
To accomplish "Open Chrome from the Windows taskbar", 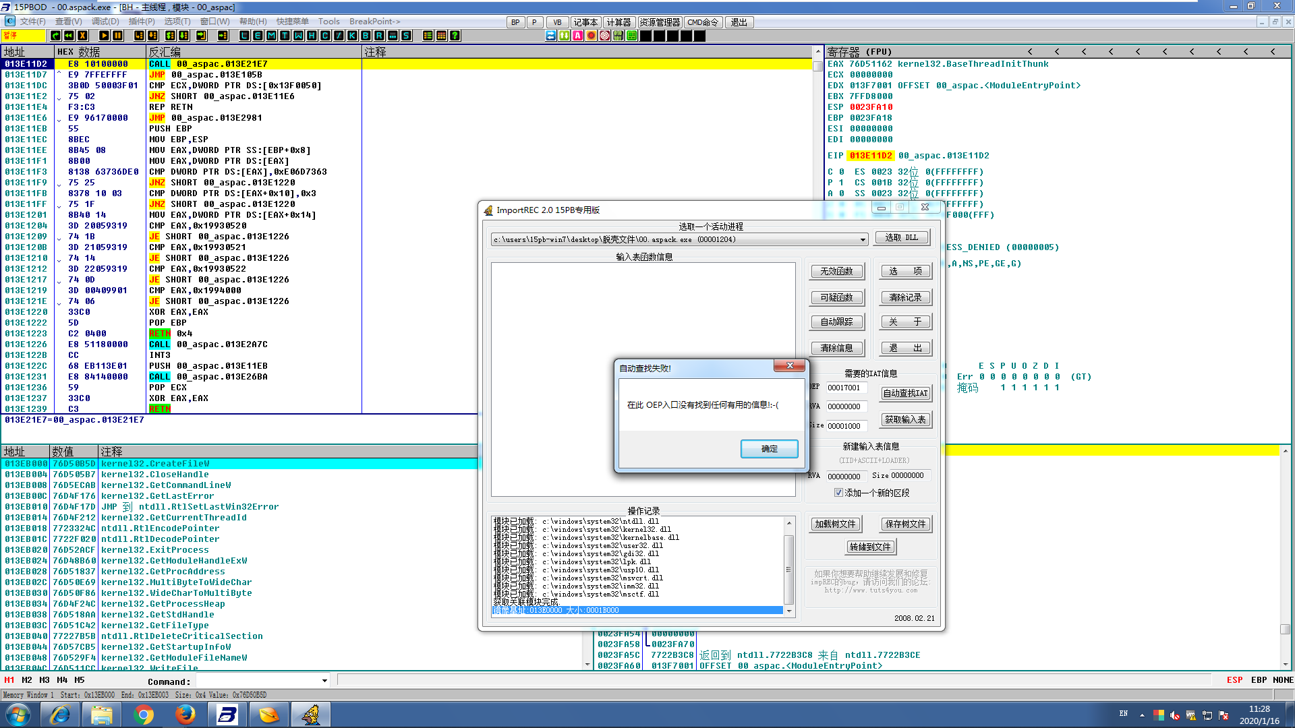I will click(x=143, y=715).
